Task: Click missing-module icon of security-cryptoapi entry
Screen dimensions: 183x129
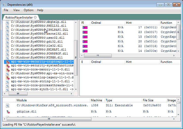Action: (8, 62)
